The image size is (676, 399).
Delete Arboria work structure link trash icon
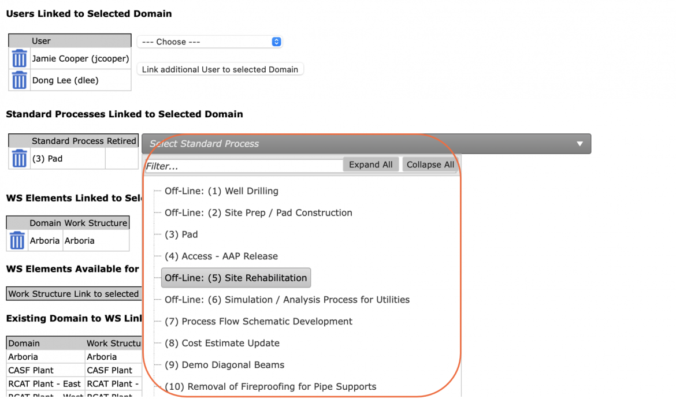click(x=17, y=240)
